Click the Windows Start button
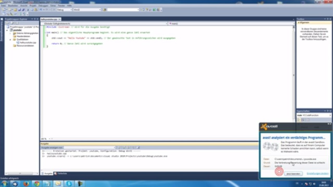 4,184
